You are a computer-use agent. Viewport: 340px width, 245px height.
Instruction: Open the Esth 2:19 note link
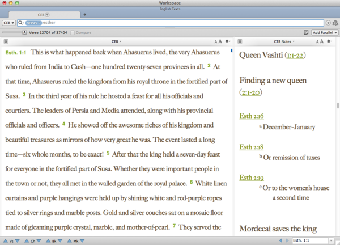(x=252, y=178)
